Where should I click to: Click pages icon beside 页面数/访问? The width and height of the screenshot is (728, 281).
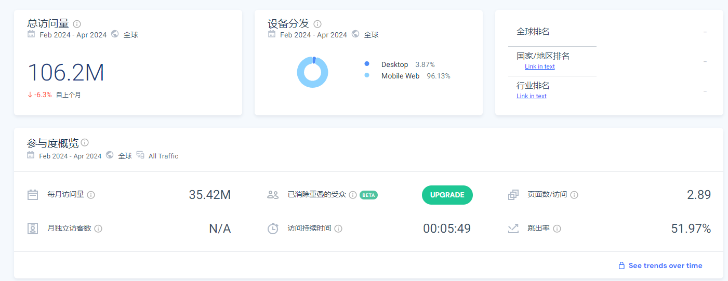pyautogui.click(x=513, y=195)
